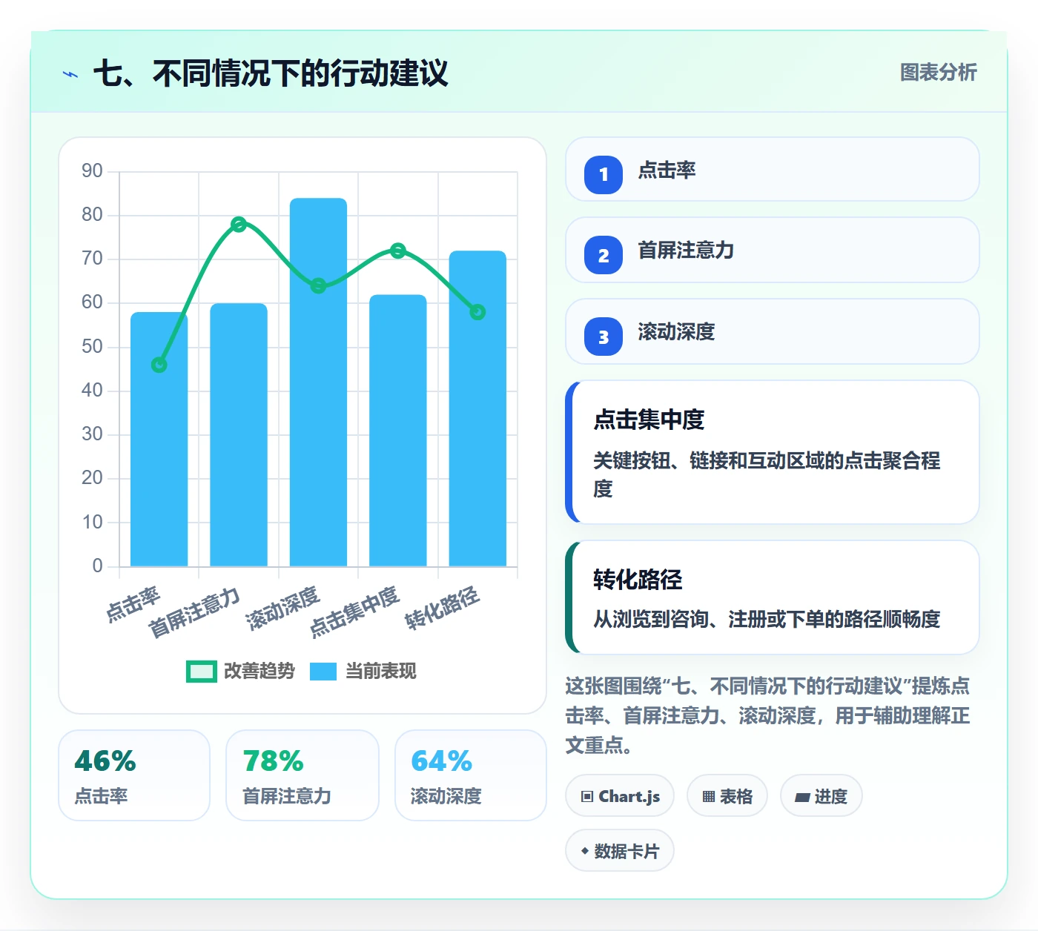Select the 进度 tag

[821, 796]
